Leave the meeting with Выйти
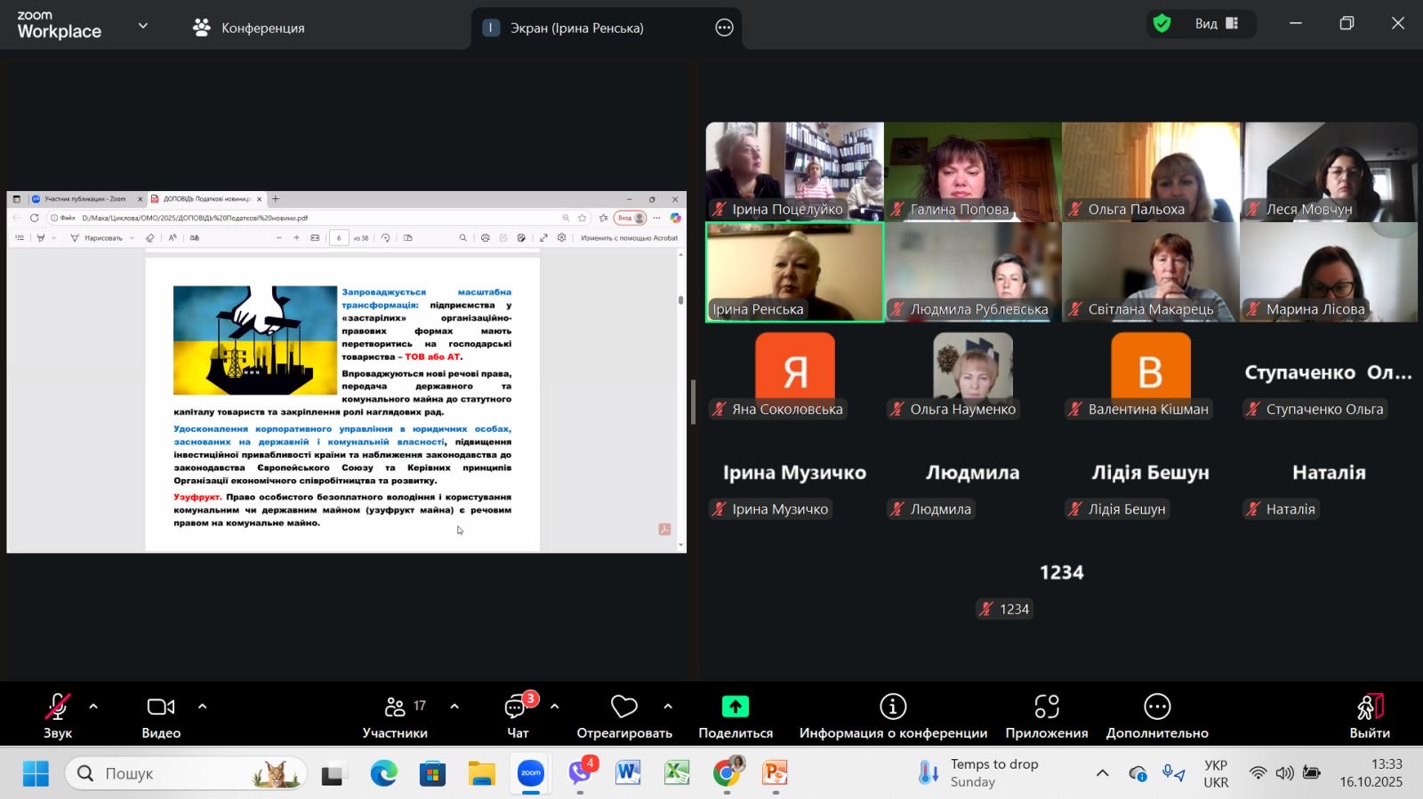The width and height of the screenshot is (1423, 799). pos(1369,715)
